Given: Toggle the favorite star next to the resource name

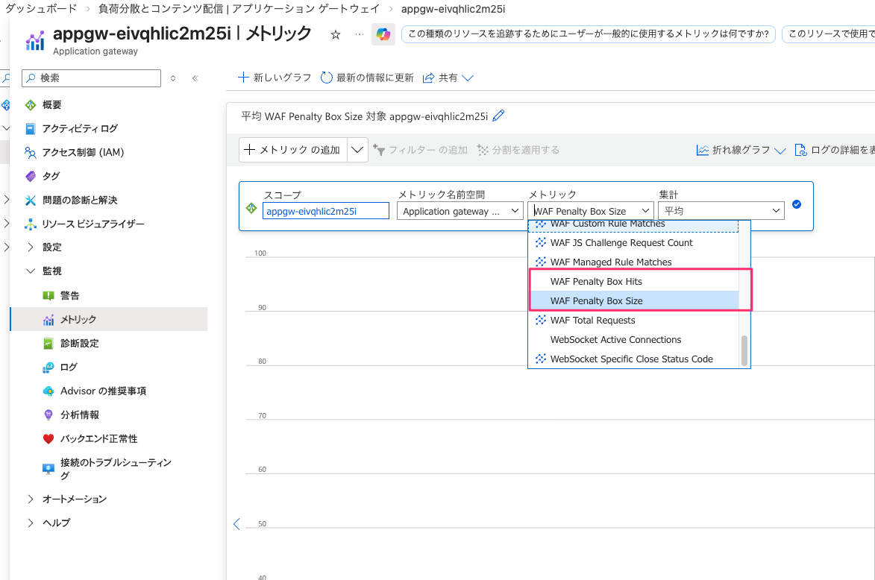Looking at the screenshot, I should [x=335, y=34].
